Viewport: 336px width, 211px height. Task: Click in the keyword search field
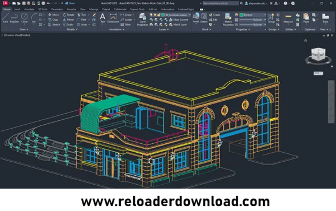pyautogui.click(x=221, y=3)
